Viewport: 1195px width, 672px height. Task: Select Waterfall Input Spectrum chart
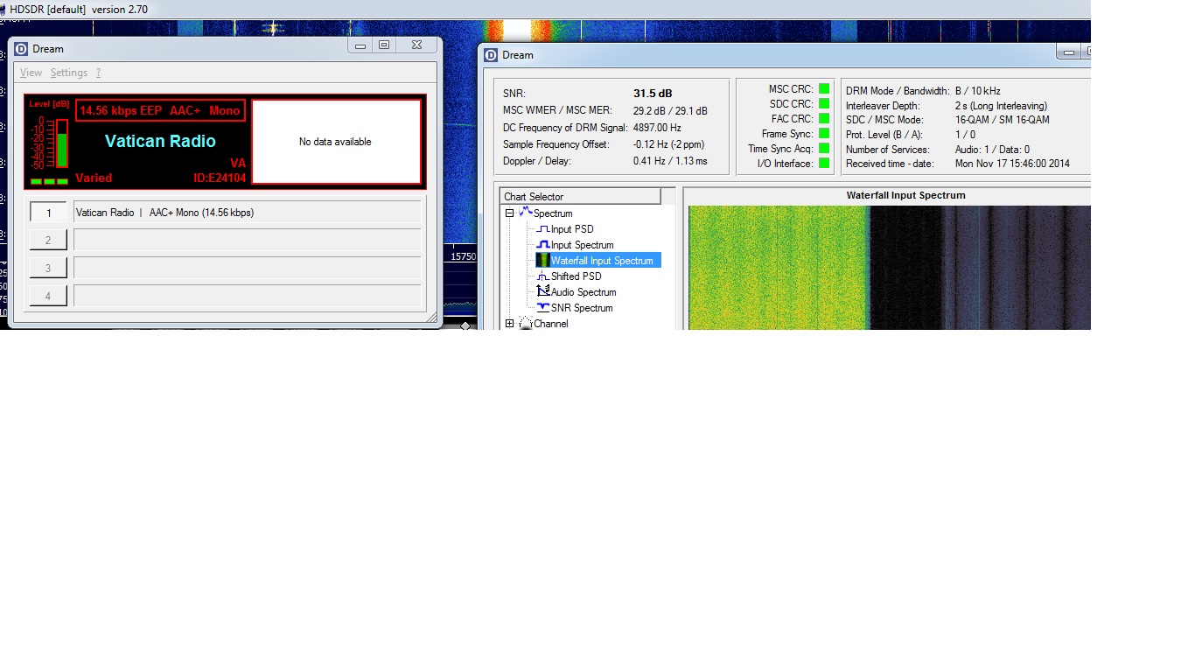(602, 261)
